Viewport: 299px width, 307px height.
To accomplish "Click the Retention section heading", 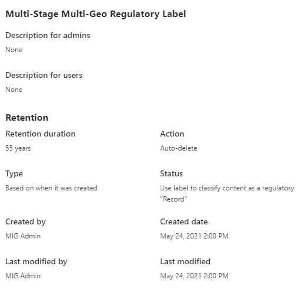I will 27,118.
